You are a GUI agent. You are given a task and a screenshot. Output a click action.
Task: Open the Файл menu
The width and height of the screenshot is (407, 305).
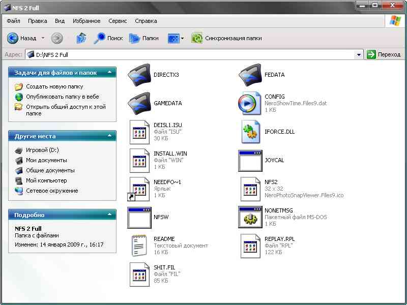14,21
